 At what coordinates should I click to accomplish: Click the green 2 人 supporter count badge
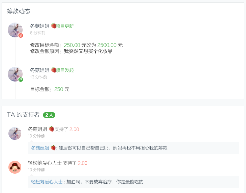point(49,115)
